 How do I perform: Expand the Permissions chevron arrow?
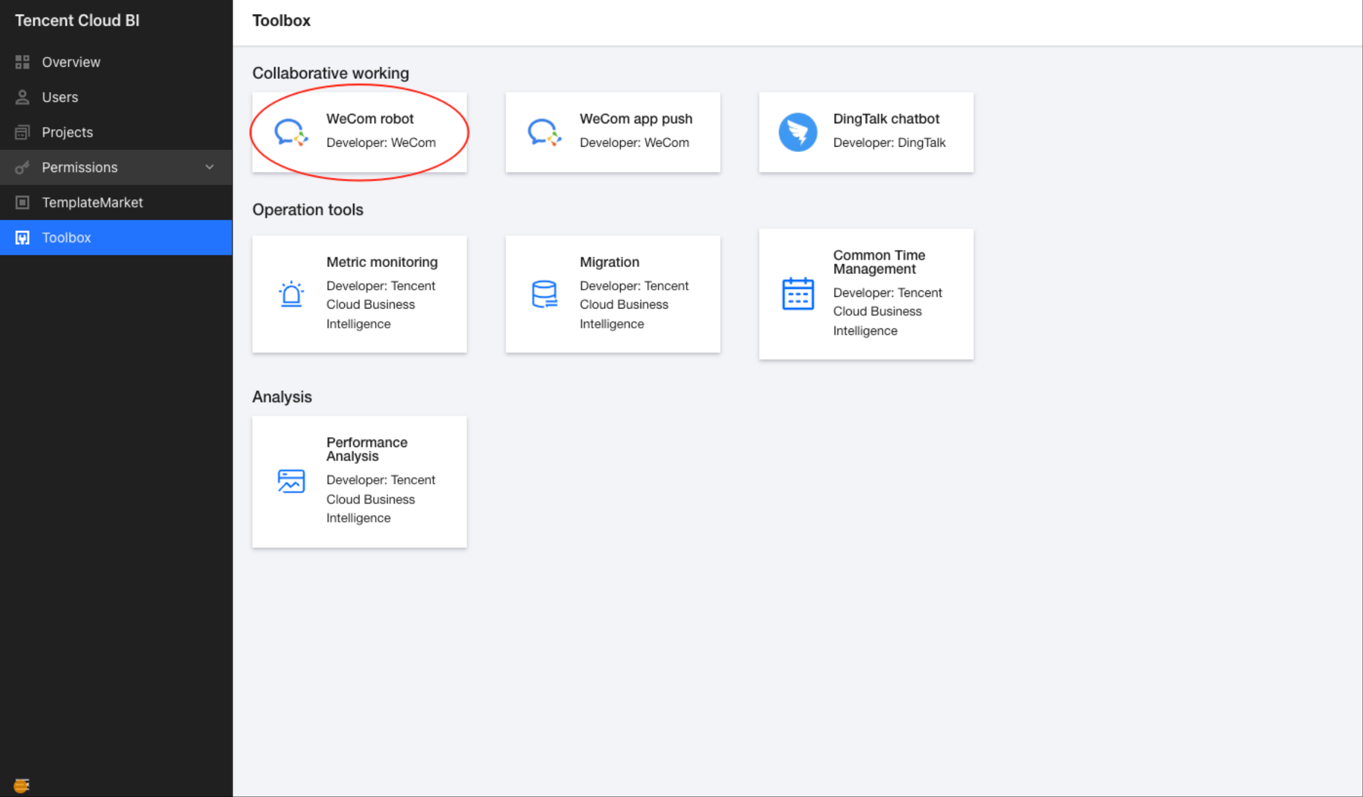[x=209, y=167]
